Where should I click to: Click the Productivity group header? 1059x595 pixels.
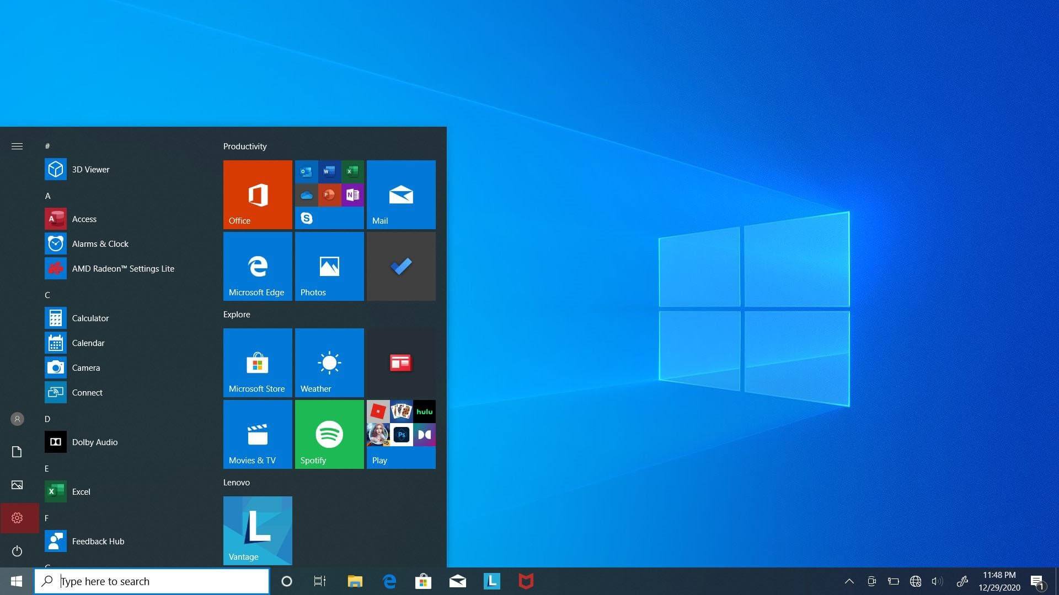click(x=245, y=146)
